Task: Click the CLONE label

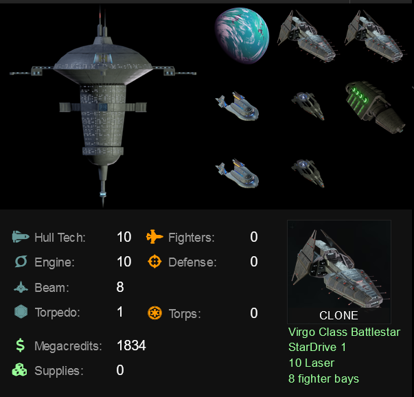Action: [x=338, y=315]
